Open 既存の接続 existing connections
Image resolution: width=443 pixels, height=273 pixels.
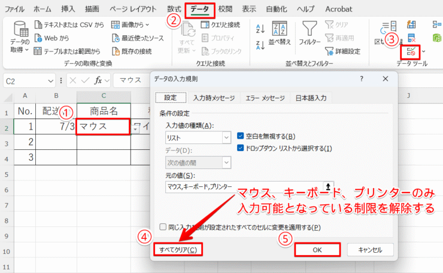[132, 51]
